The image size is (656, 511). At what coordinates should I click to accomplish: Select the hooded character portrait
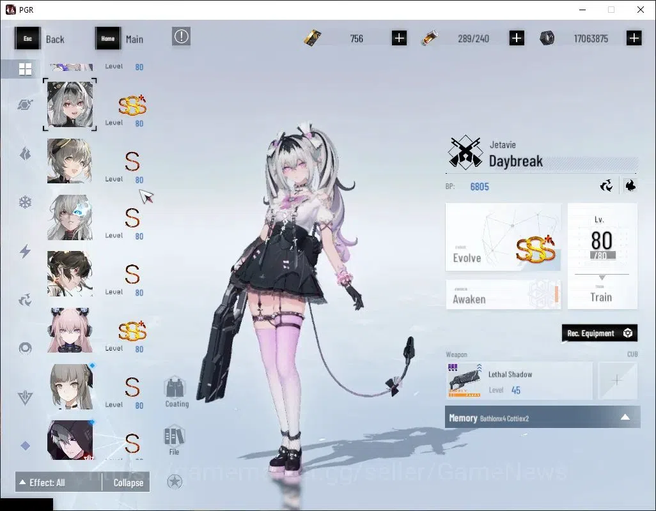[70, 440]
